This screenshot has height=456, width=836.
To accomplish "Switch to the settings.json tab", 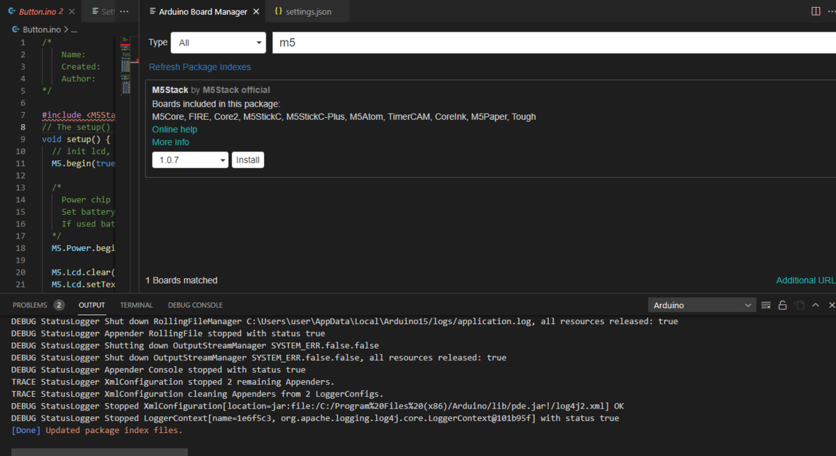I will point(308,12).
